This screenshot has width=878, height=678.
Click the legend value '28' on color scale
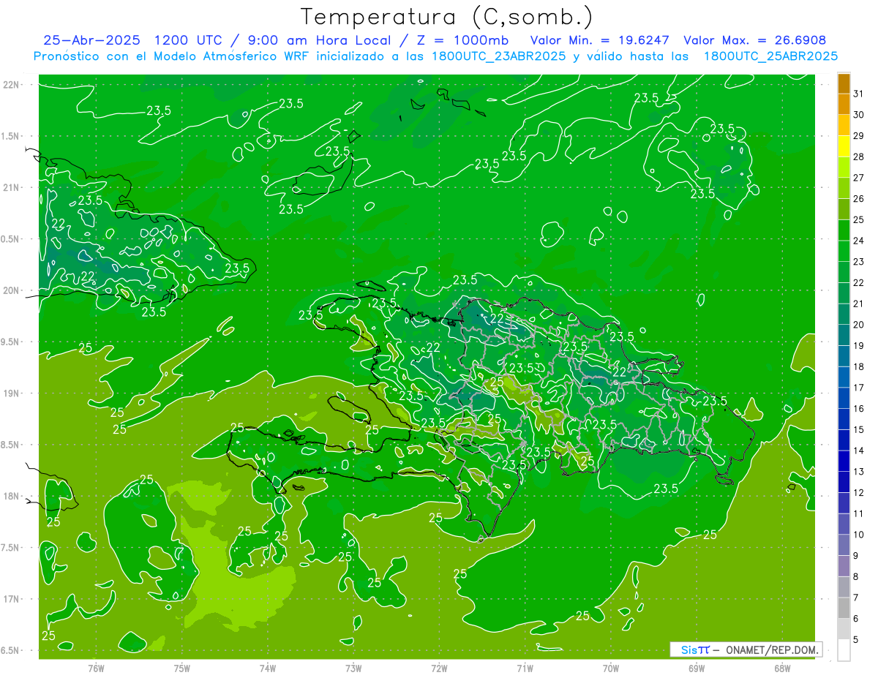pyautogui.click(x=859, y=157)
